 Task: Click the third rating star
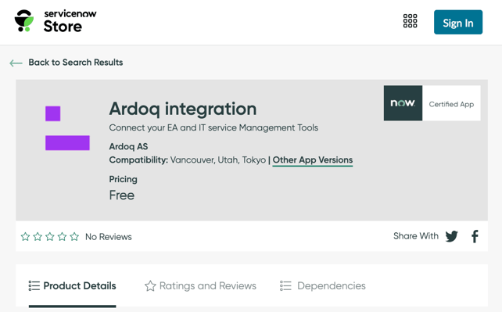[x=49, y=236]
